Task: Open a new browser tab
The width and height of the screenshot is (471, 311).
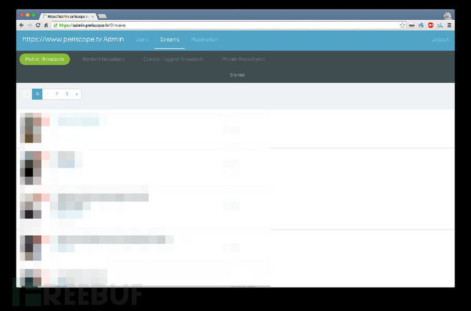Action: tap(102, 16)
